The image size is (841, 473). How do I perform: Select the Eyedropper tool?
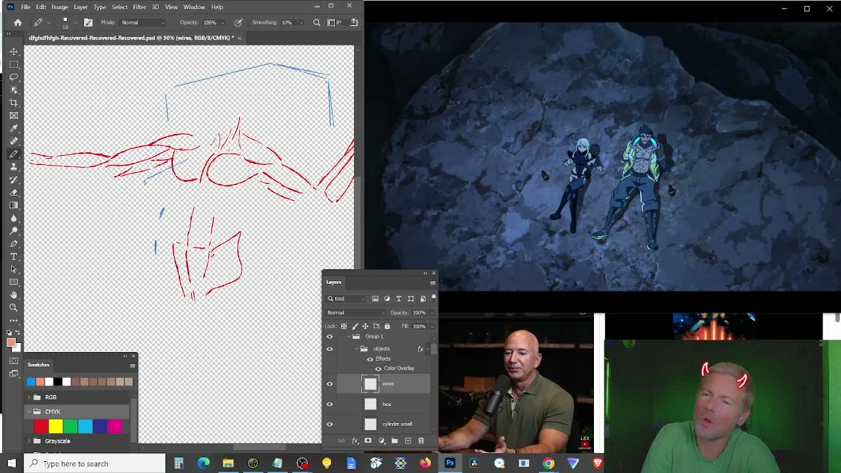tap(14, 129)
